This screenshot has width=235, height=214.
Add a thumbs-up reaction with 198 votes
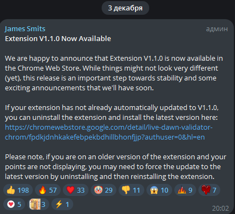pos(18,190)
